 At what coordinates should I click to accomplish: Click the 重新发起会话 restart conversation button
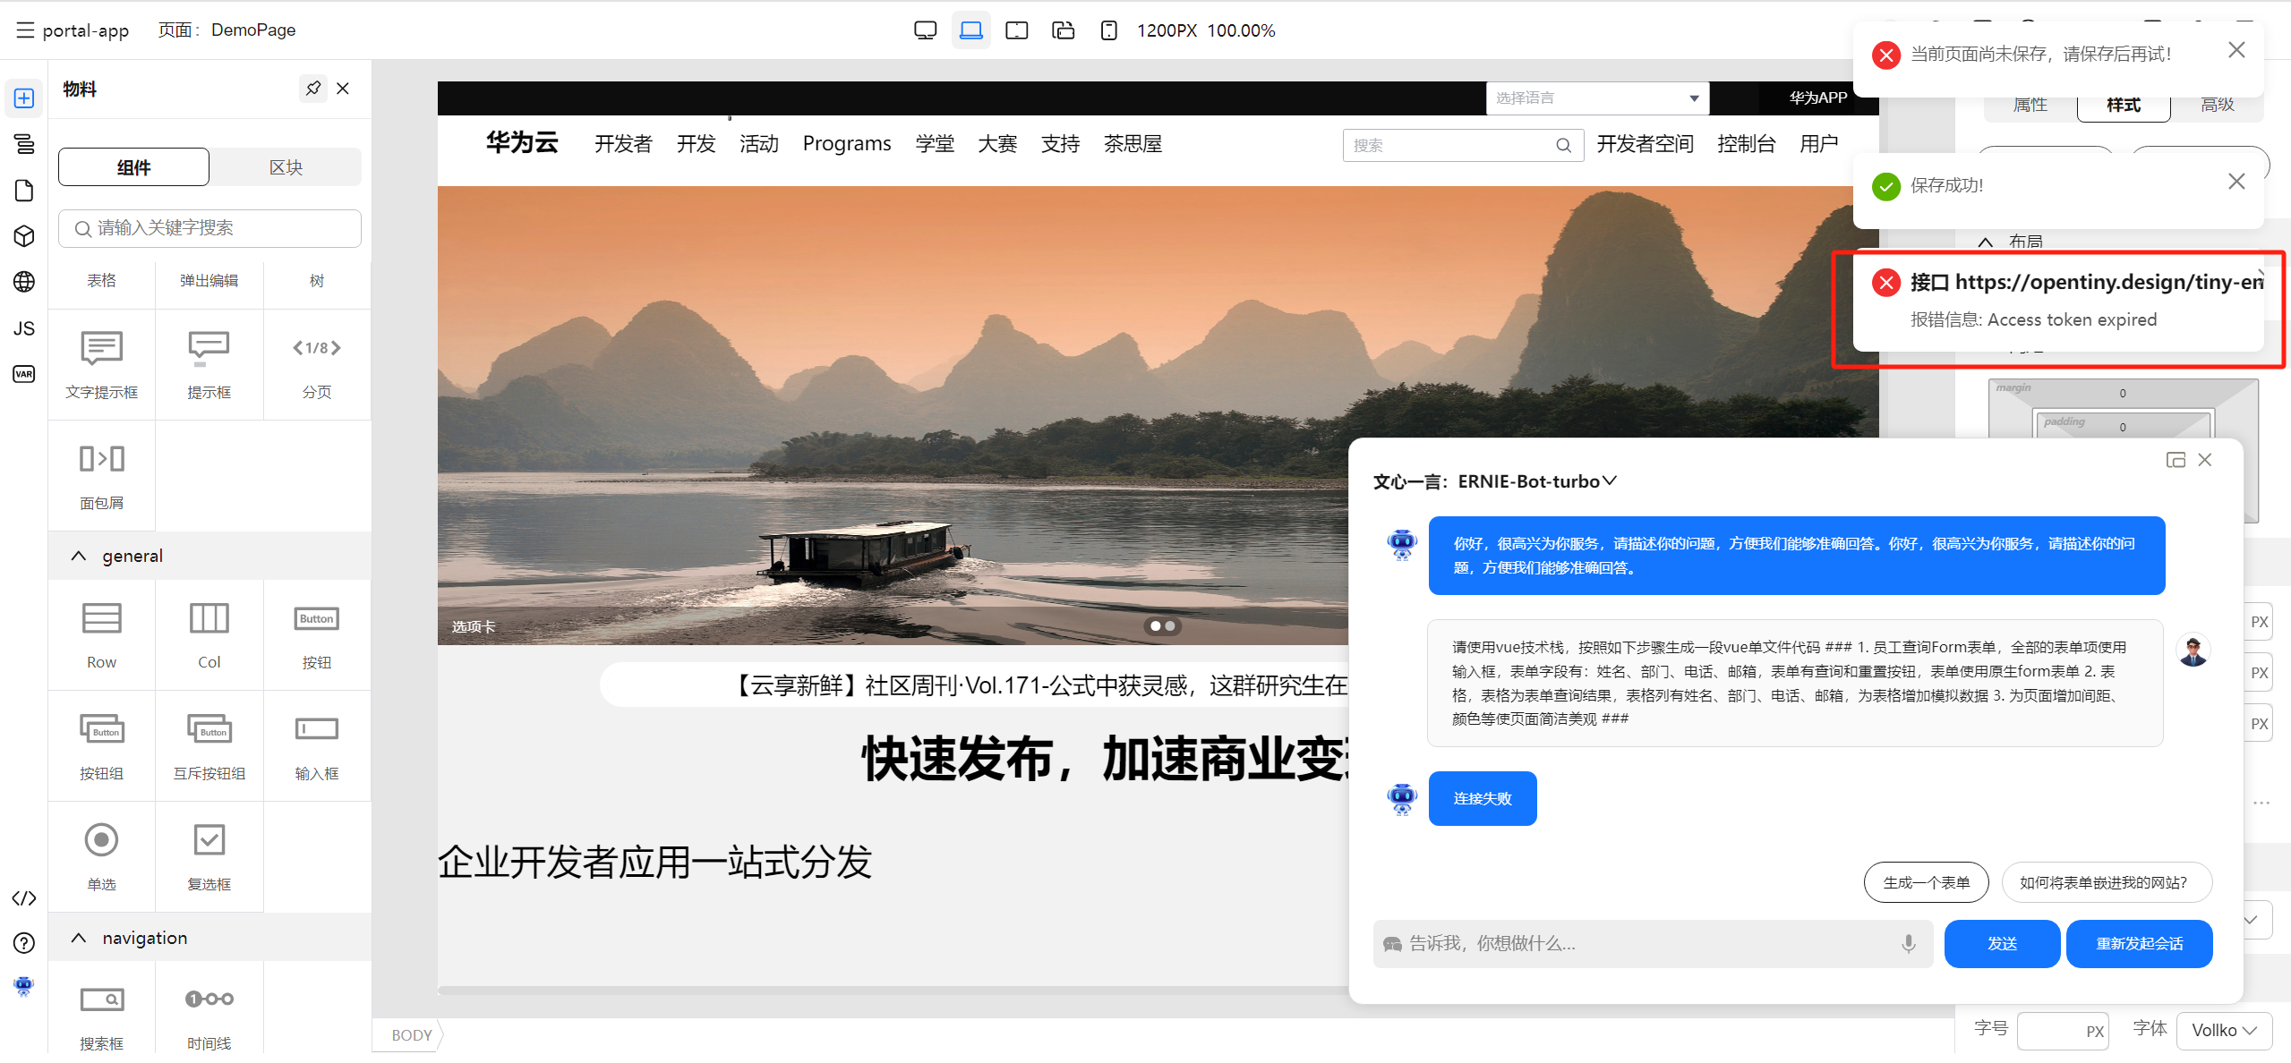[x=2139, y=943]
